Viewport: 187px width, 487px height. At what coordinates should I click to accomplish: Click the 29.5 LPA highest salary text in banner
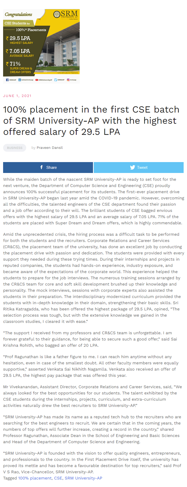tap(20, 38)
